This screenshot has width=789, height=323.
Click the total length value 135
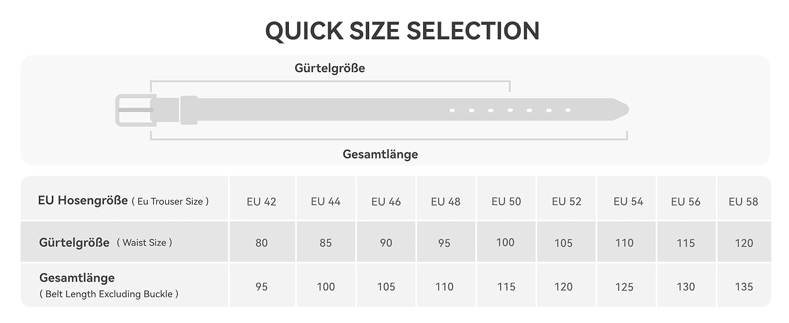(743, 287)
